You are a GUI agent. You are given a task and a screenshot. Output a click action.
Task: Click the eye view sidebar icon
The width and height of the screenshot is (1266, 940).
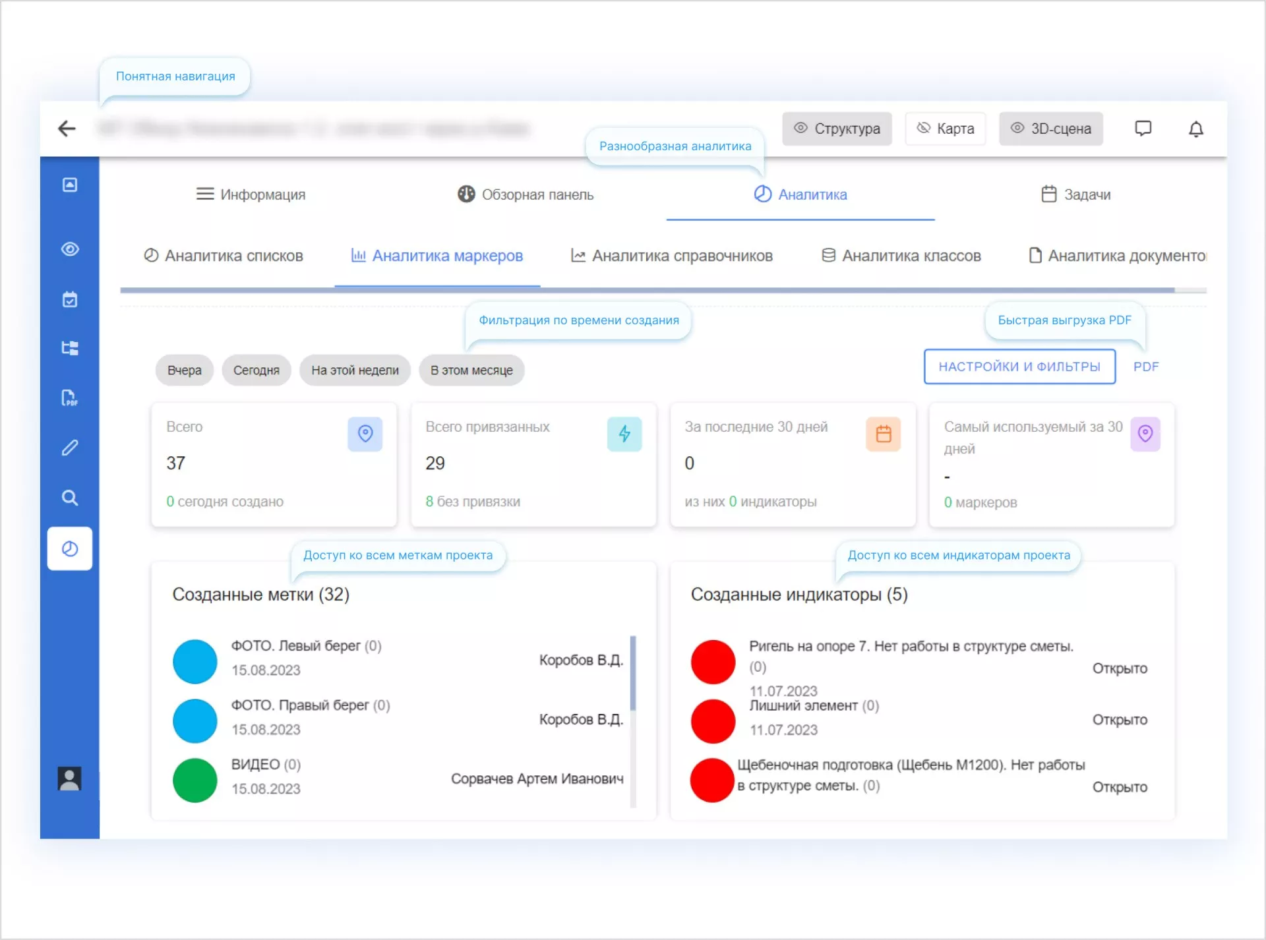click(70, 249)
